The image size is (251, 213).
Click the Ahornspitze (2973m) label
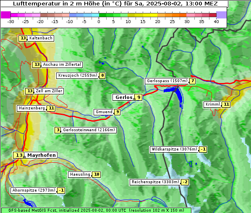[34, 190]
